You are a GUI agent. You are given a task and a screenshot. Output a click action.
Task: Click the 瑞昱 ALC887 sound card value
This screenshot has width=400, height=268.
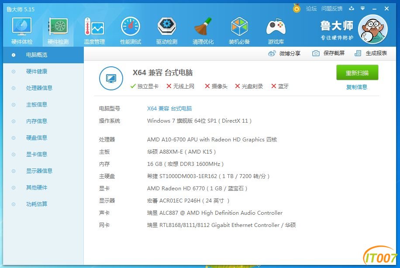[x=215, y=213]
